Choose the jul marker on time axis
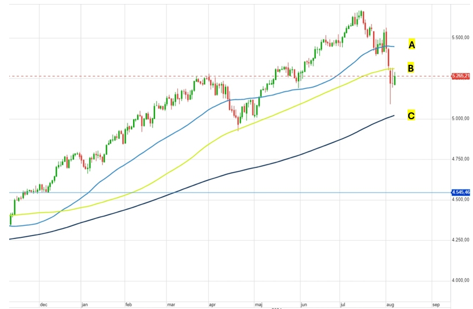 344,304
